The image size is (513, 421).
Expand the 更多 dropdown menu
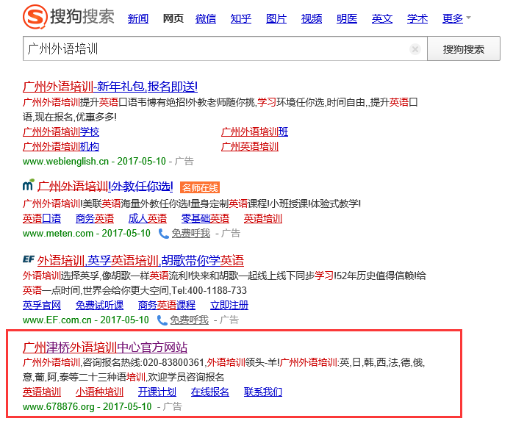coord(456,18)
